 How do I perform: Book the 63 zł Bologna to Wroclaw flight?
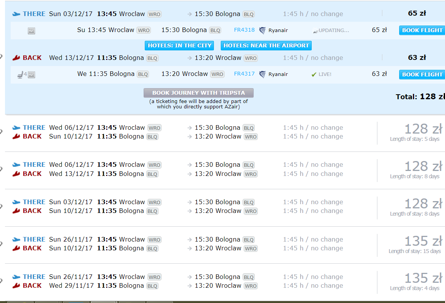click(422, 74)
